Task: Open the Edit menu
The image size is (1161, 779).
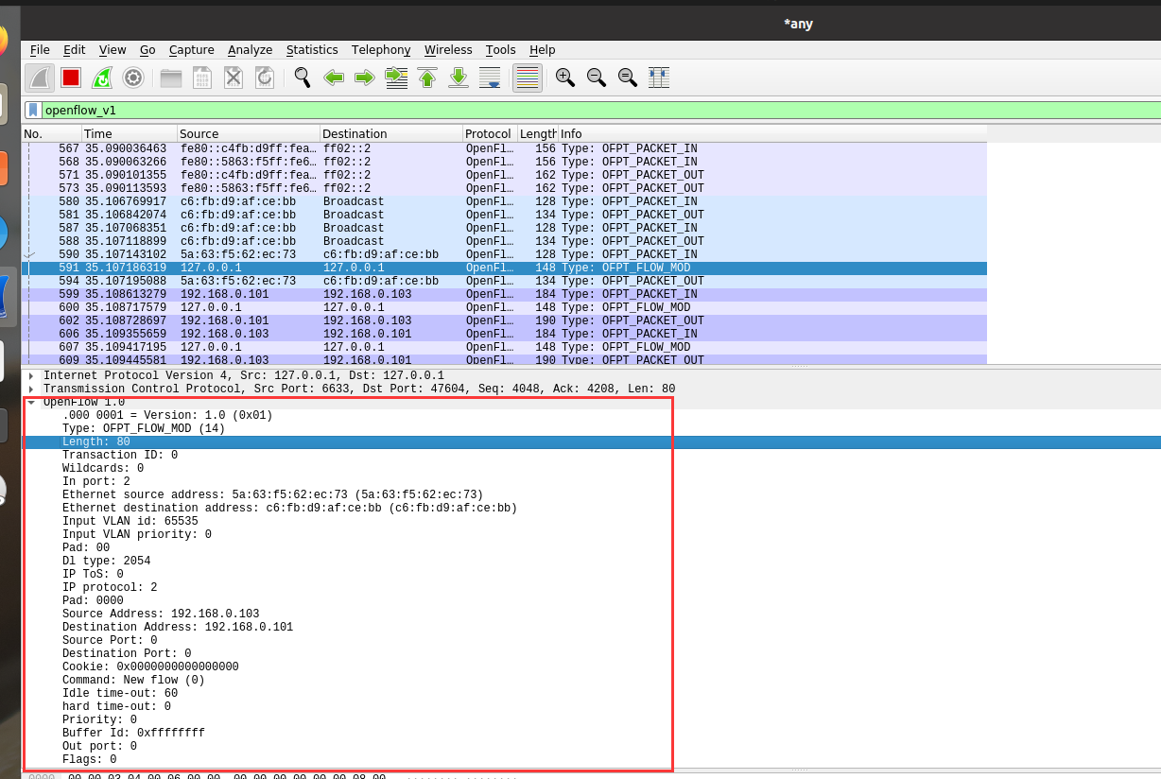Action: point(75,50)
